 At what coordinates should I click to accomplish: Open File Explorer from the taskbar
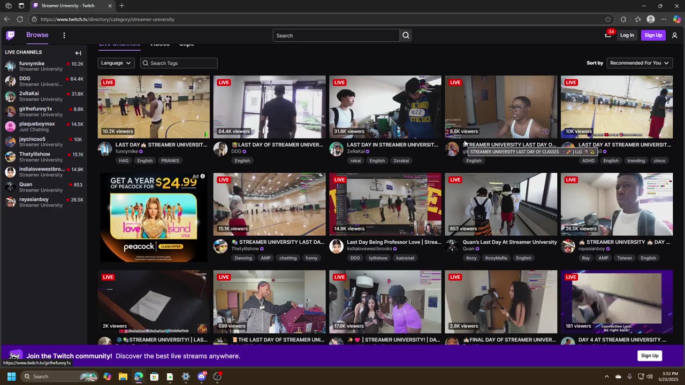pyautogui.click(x=123, y=376)
